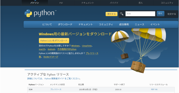The height and width of the screenshot is (93, 179).
Task: Follow the Windows link
Action: pos(75,46)
